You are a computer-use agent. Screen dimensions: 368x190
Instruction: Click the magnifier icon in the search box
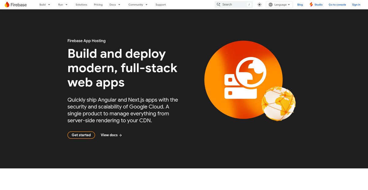[219, 5]
